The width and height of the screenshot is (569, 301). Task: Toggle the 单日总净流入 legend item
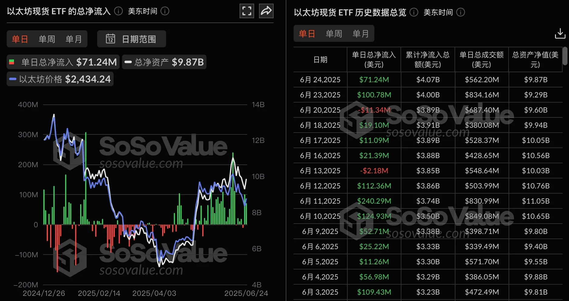coord(62,62)
